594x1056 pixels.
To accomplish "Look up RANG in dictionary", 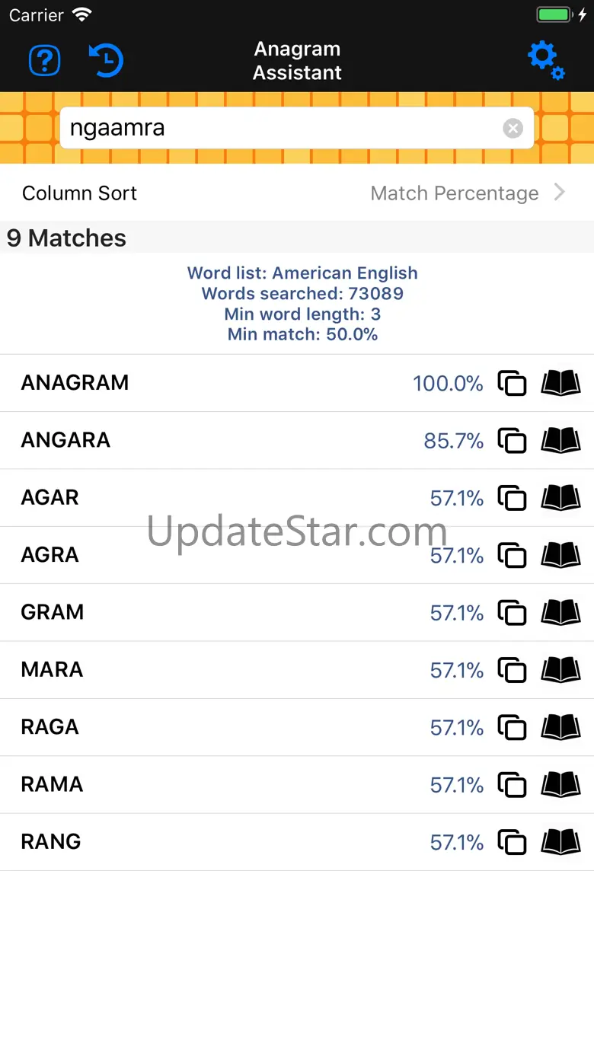I will pos(560,842).
